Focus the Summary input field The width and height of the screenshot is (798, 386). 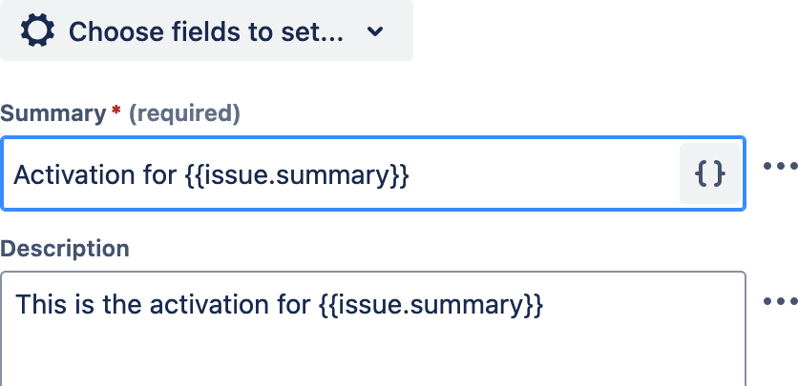coord(373,173)
